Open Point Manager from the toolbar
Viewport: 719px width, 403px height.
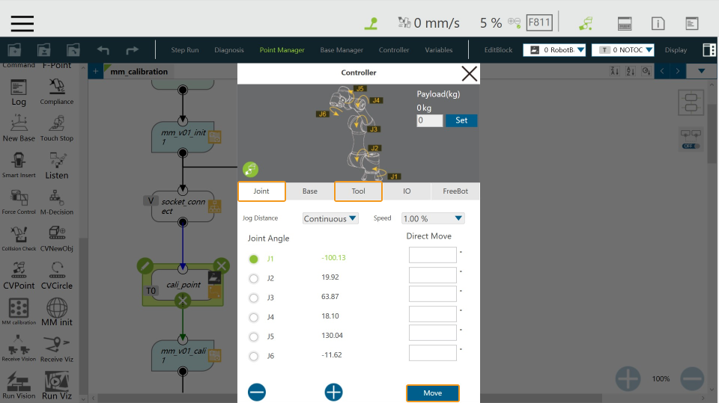(282, 50)
